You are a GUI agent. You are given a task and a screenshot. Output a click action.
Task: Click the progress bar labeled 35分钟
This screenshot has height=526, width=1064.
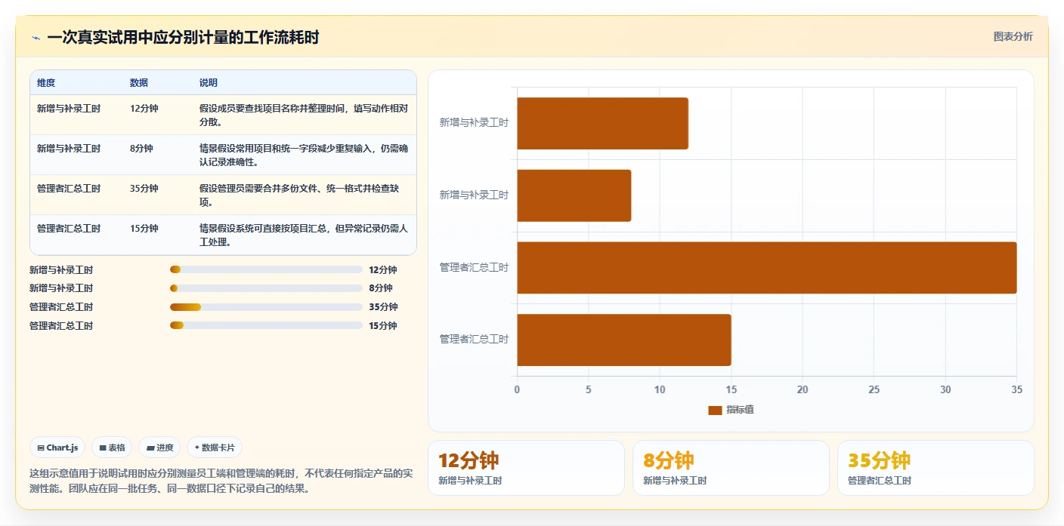[x=266, y=307]
